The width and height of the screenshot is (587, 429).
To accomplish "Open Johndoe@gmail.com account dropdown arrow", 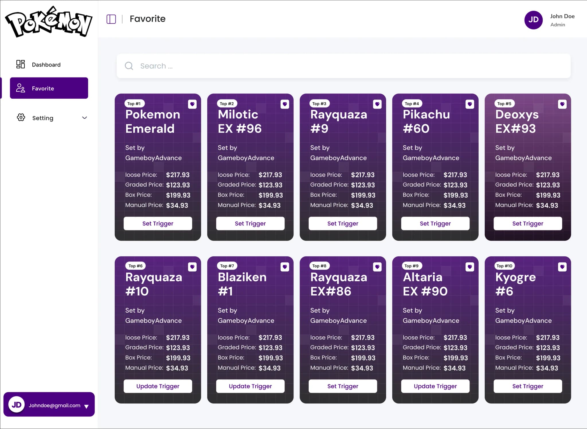I will pyautogui.click(x=86, y=406).
